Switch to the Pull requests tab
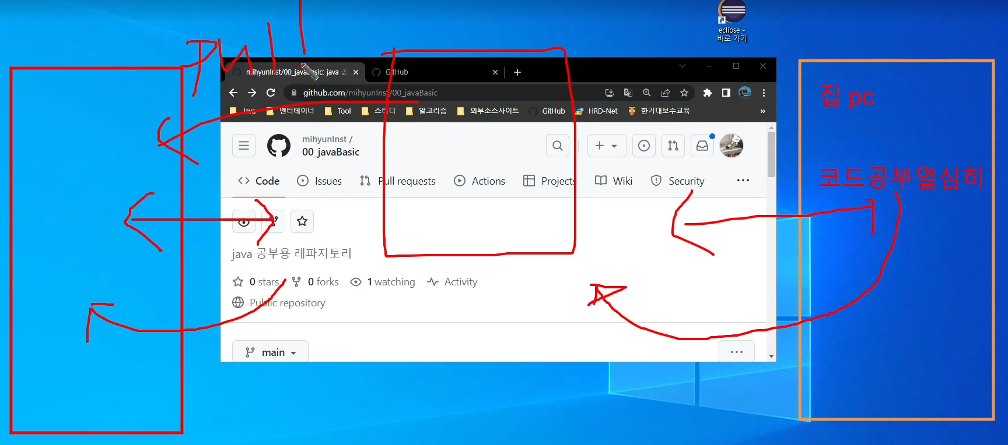The image size is (1008, 445). point(398,181)
